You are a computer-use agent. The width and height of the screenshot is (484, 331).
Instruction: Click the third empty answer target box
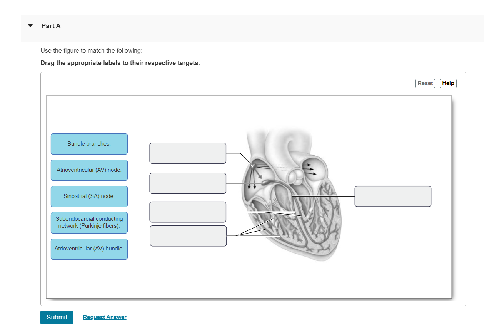(x=188, y=212)
